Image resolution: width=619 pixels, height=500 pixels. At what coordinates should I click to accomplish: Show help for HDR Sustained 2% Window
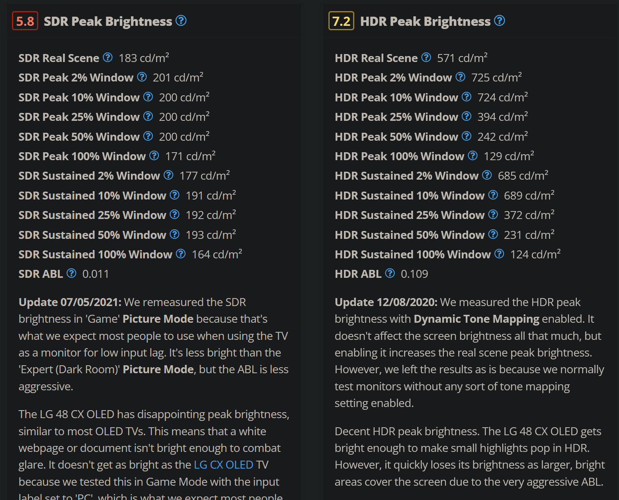[x=487, y=175]
